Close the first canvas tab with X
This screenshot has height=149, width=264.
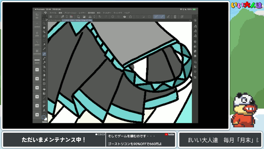[x=49, y=20]
